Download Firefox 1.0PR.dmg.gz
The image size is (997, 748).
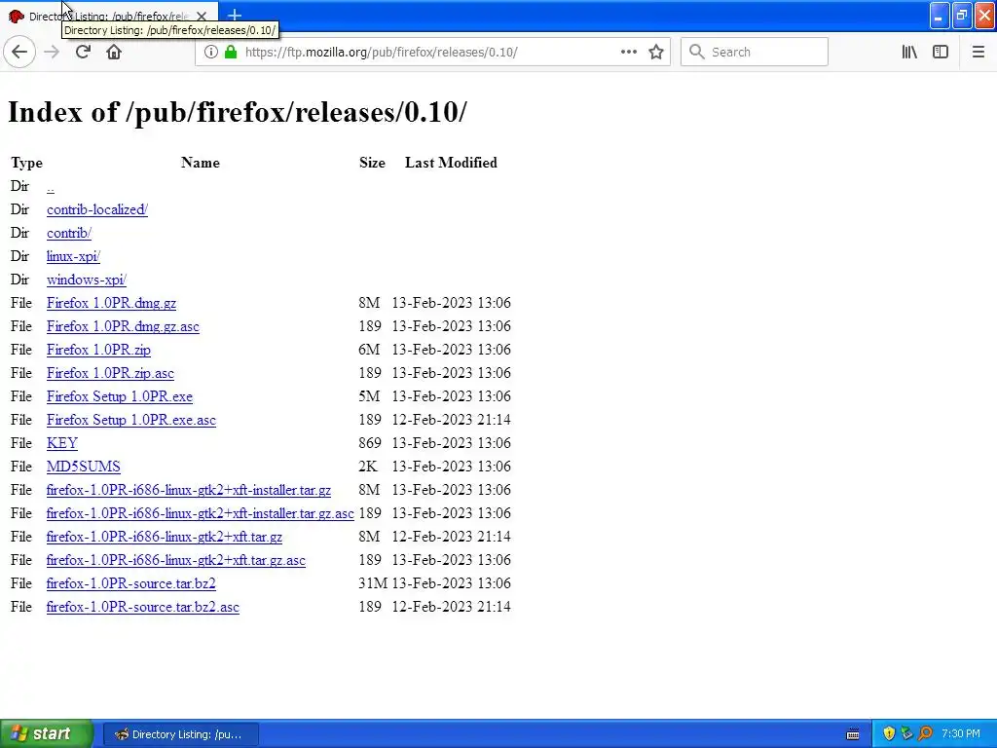111,304
